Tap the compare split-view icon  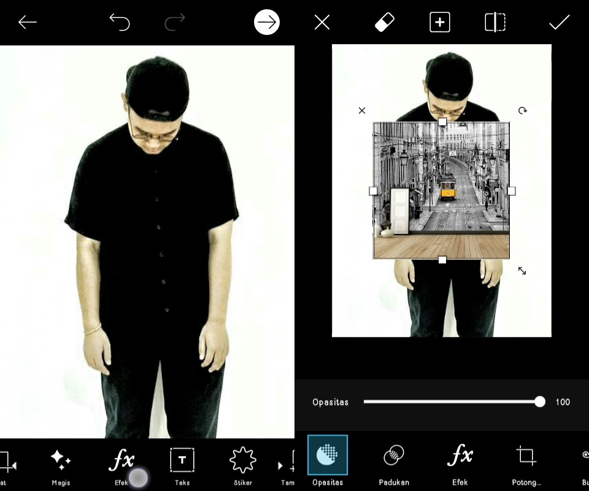(x=495, y=22)
